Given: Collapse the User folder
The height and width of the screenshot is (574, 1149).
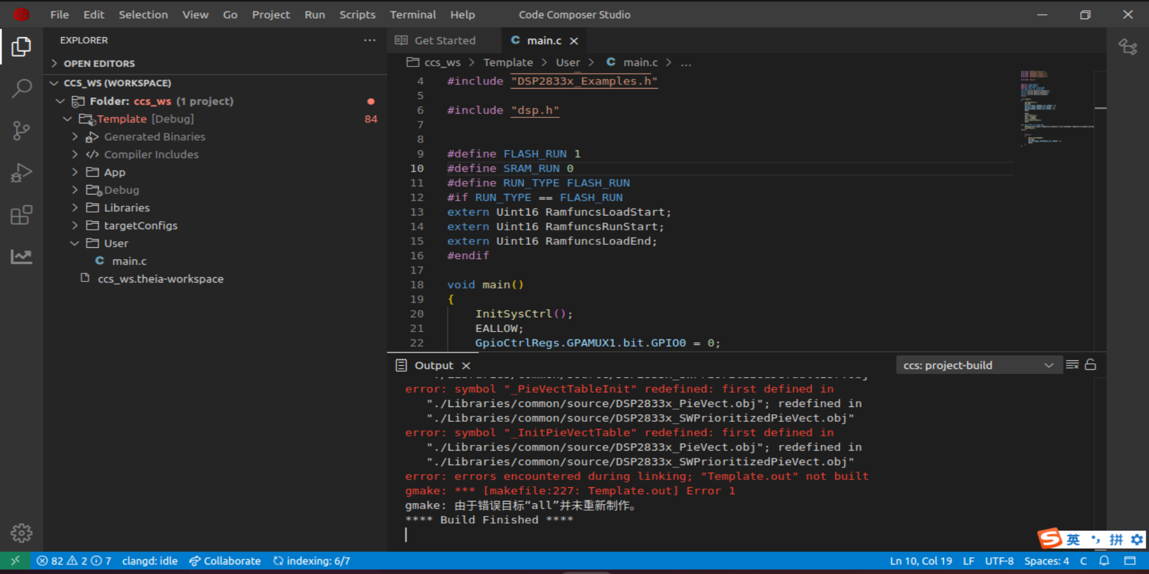Looking at the screenshot, I should [x=75, y=243].
